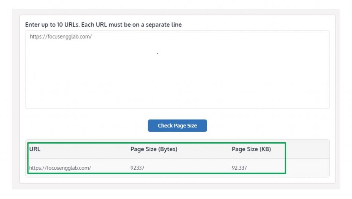Click the word "URLs" in the instruction heading

[72, 25]
